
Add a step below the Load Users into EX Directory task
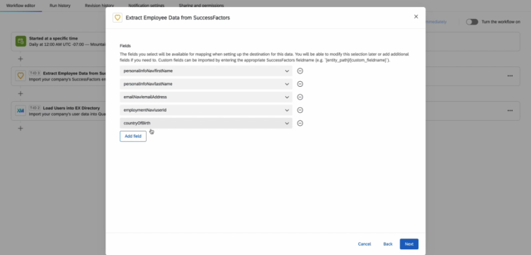[21, 129]
